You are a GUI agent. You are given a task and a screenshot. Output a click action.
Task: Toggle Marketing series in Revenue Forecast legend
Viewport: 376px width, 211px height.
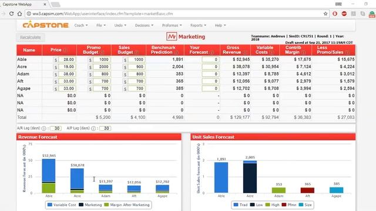90,205
